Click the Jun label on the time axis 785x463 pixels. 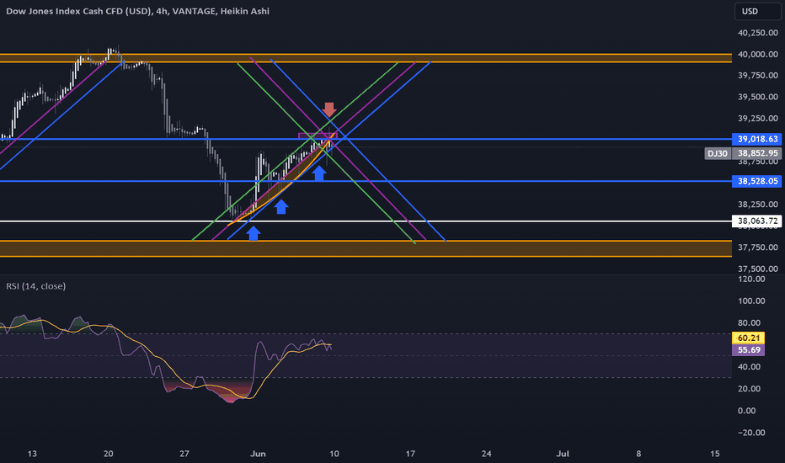tap(258, 454)
